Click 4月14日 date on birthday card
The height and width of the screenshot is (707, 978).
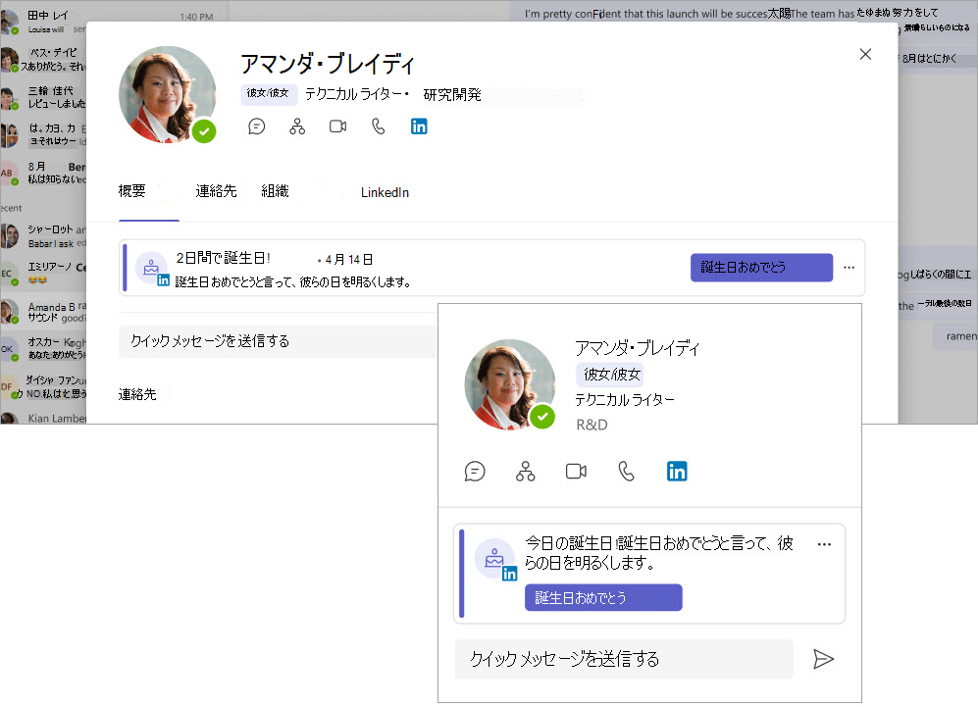tap(348, 259)
